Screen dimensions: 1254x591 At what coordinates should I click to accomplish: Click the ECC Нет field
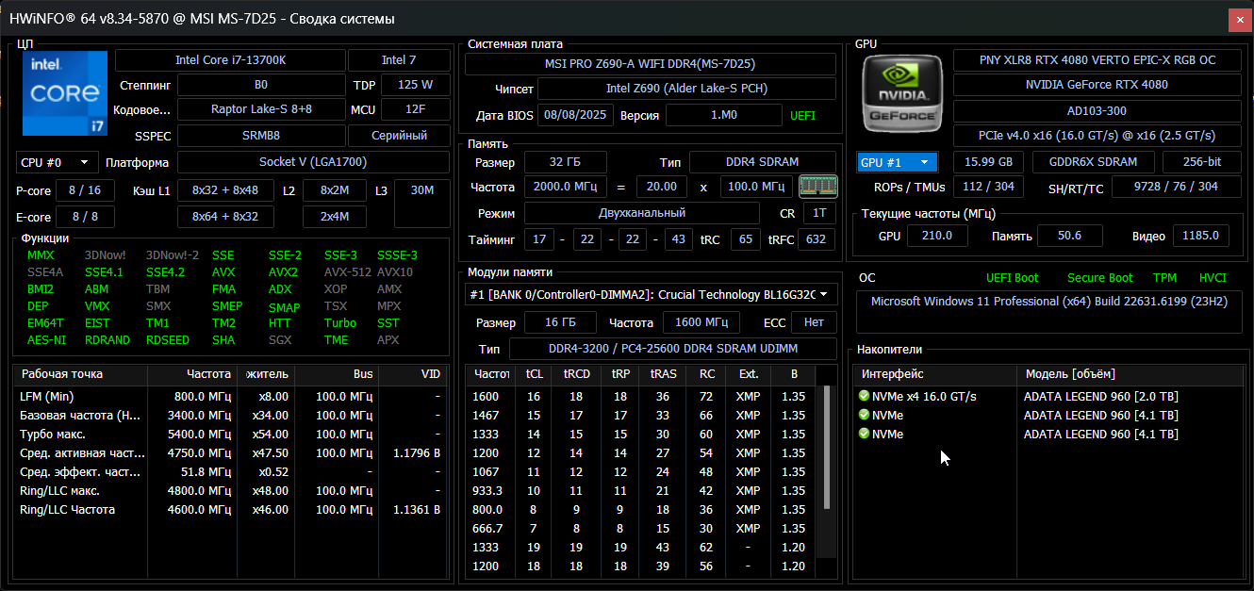(x=814, y=323)
